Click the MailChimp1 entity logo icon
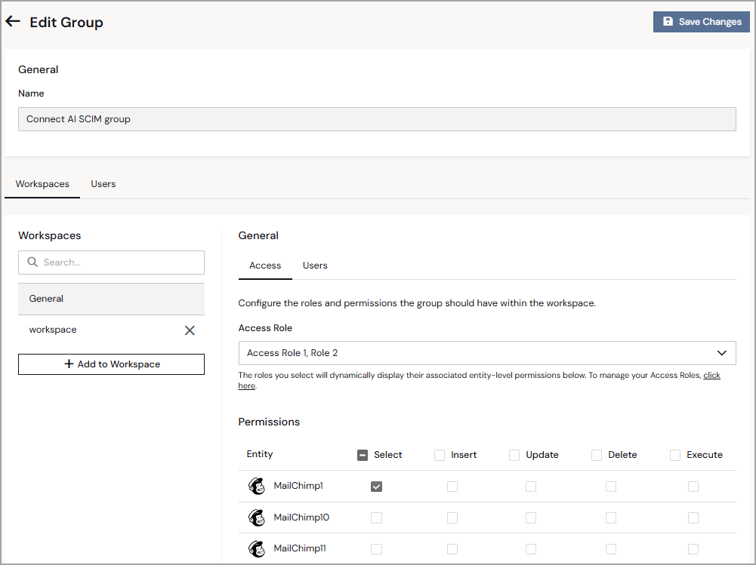This screenshot has width=756, height=565. point(257,486)
